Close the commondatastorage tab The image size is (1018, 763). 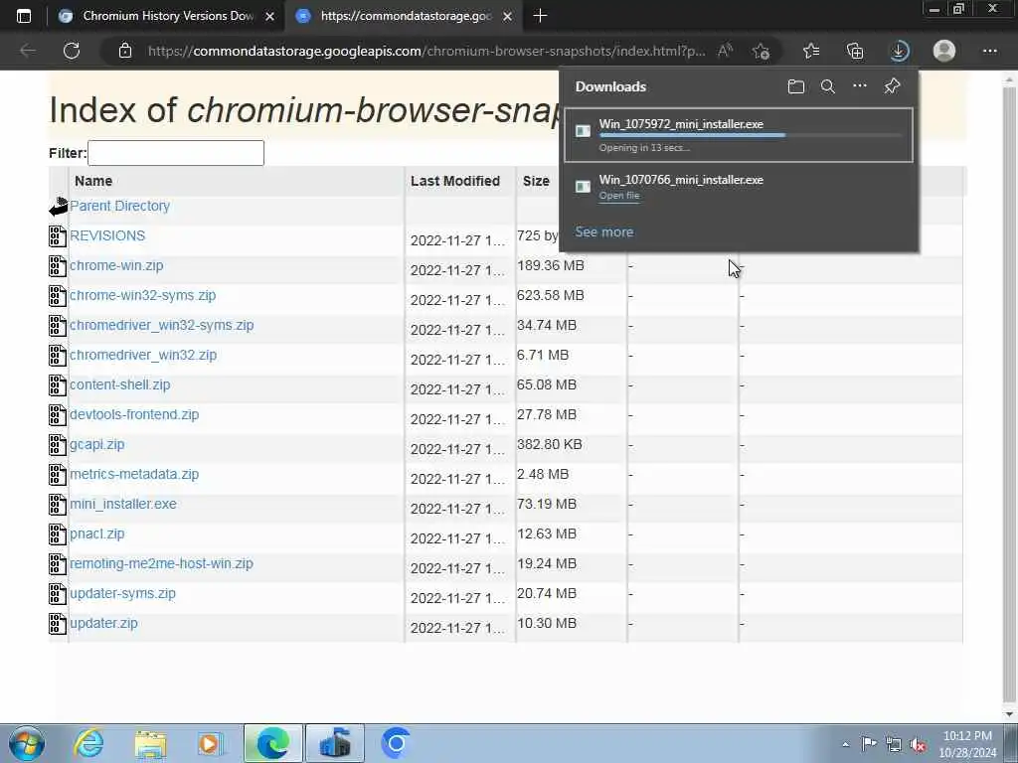pos(508,16)
